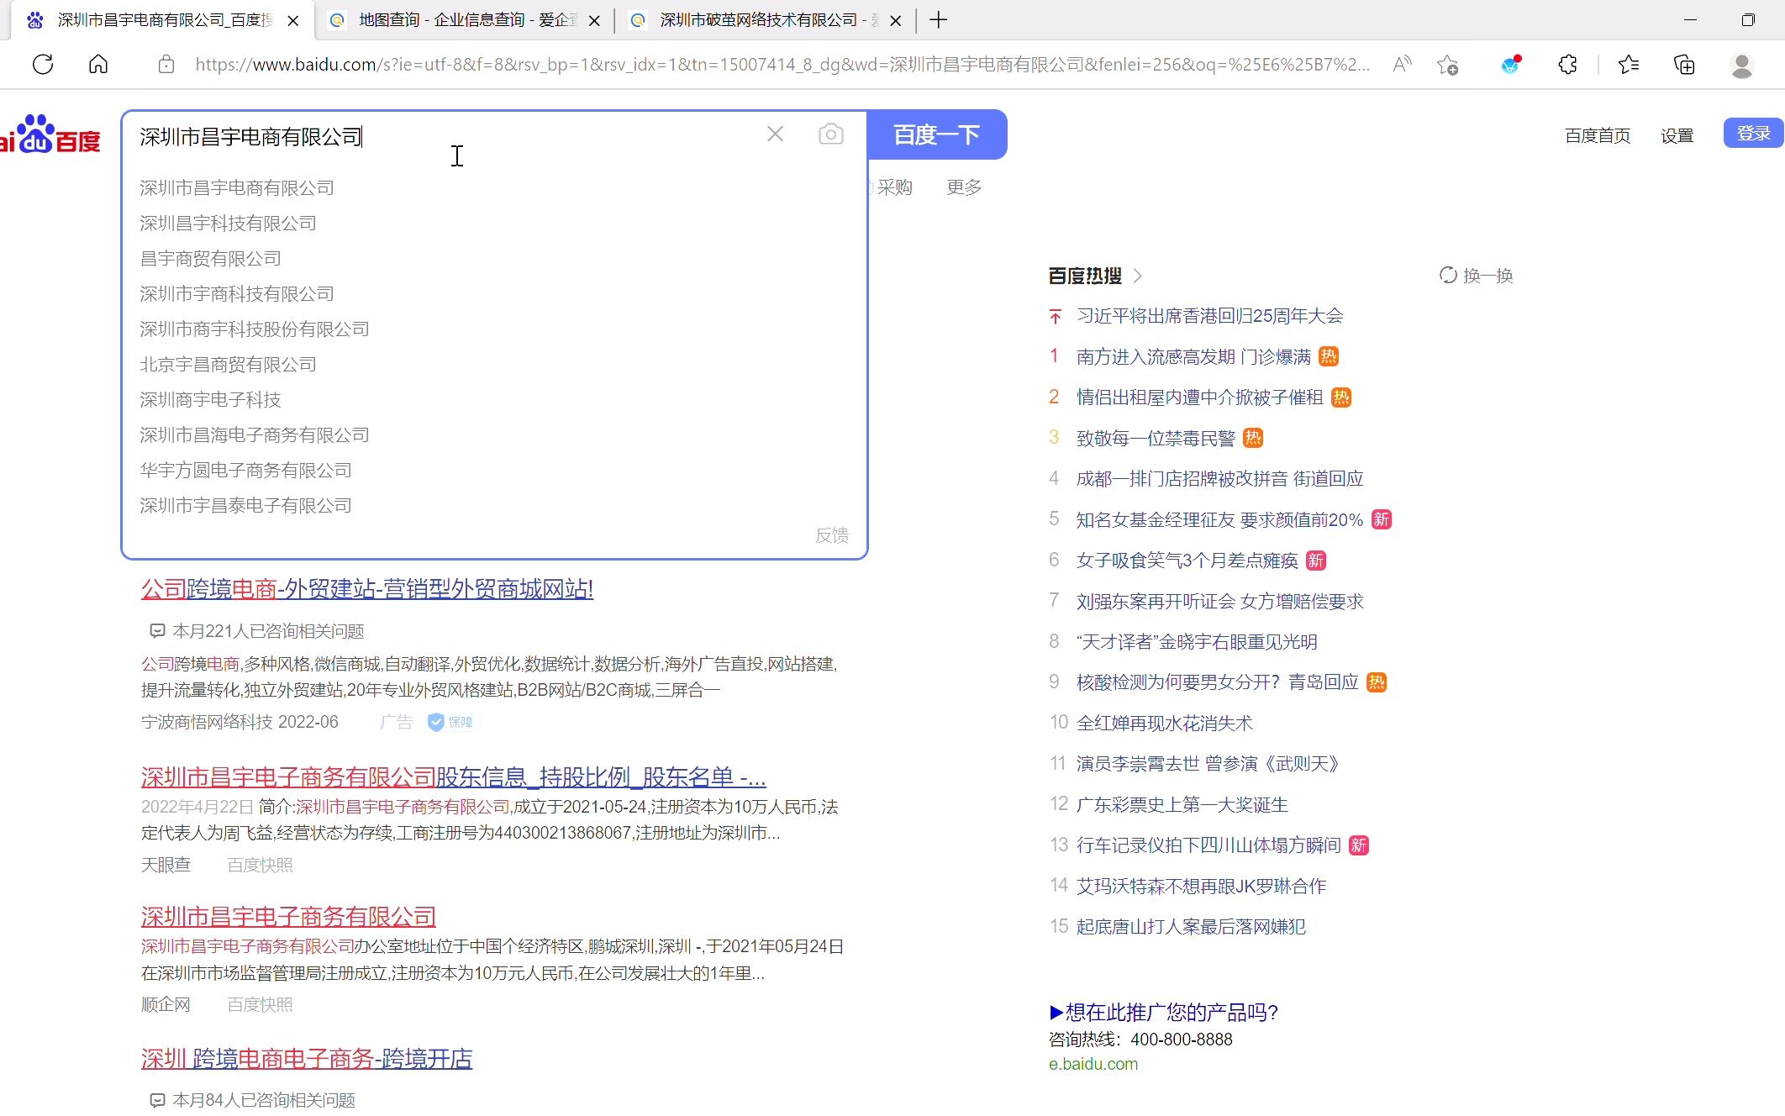Click the browser address bar URL
Image resolution: width=1785 pixels, height=1116 pixels.
[x=782, y=65]
